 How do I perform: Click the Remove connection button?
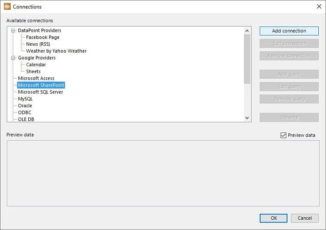click(x=289, y=56)
